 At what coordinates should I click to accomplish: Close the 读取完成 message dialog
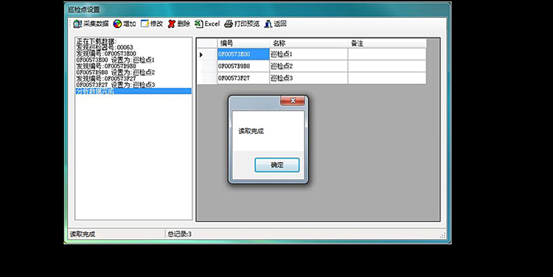(293, 100)
